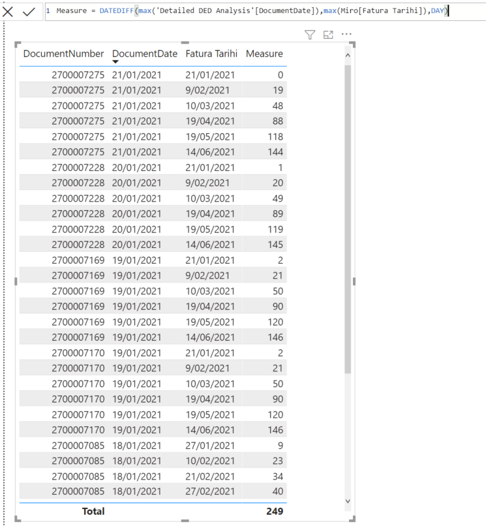Select DocumentNumber 2700007275 in the 0 measure row

point(78,75)
